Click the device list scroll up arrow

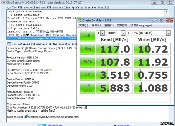[x=166, y=12]
